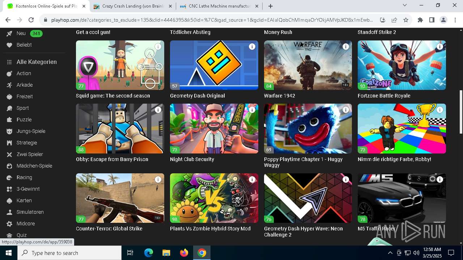Open the Windows Start menu
Viewport: 463px width, 260px height.
point(9,253)
